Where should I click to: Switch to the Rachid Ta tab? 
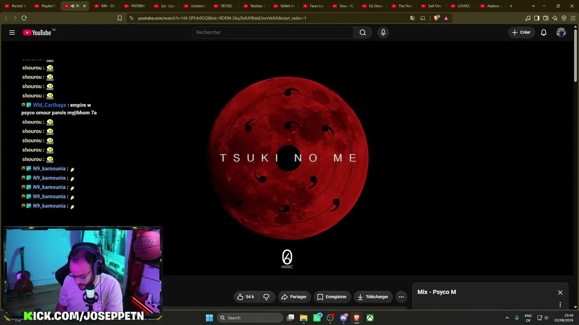click(x=16, y=6)
